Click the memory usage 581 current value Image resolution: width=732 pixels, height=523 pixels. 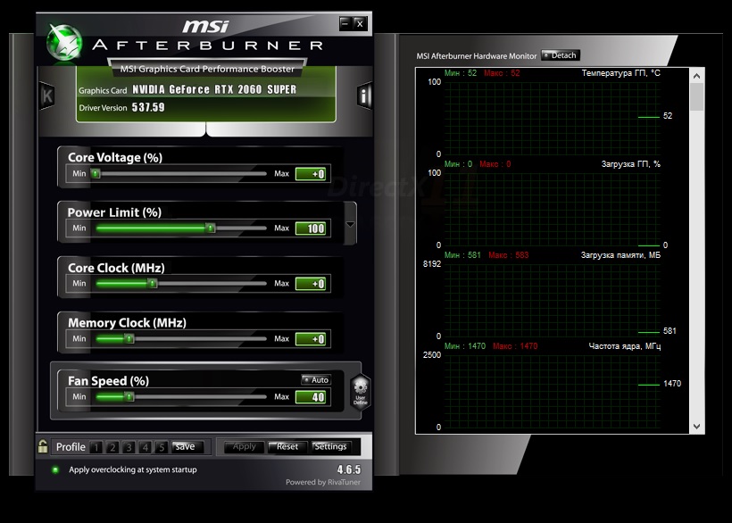[670, 331]
